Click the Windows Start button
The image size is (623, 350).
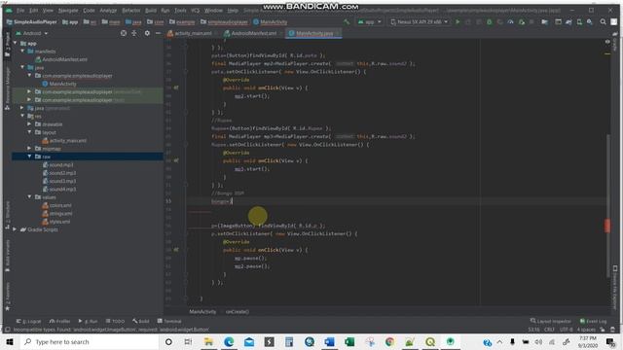pyautogui.click(x=10, y=341)
